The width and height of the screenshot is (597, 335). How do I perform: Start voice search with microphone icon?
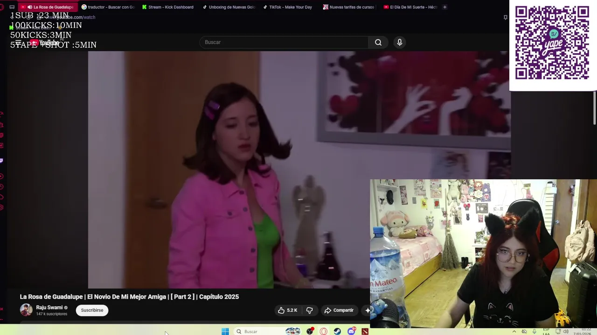point(399,42)
